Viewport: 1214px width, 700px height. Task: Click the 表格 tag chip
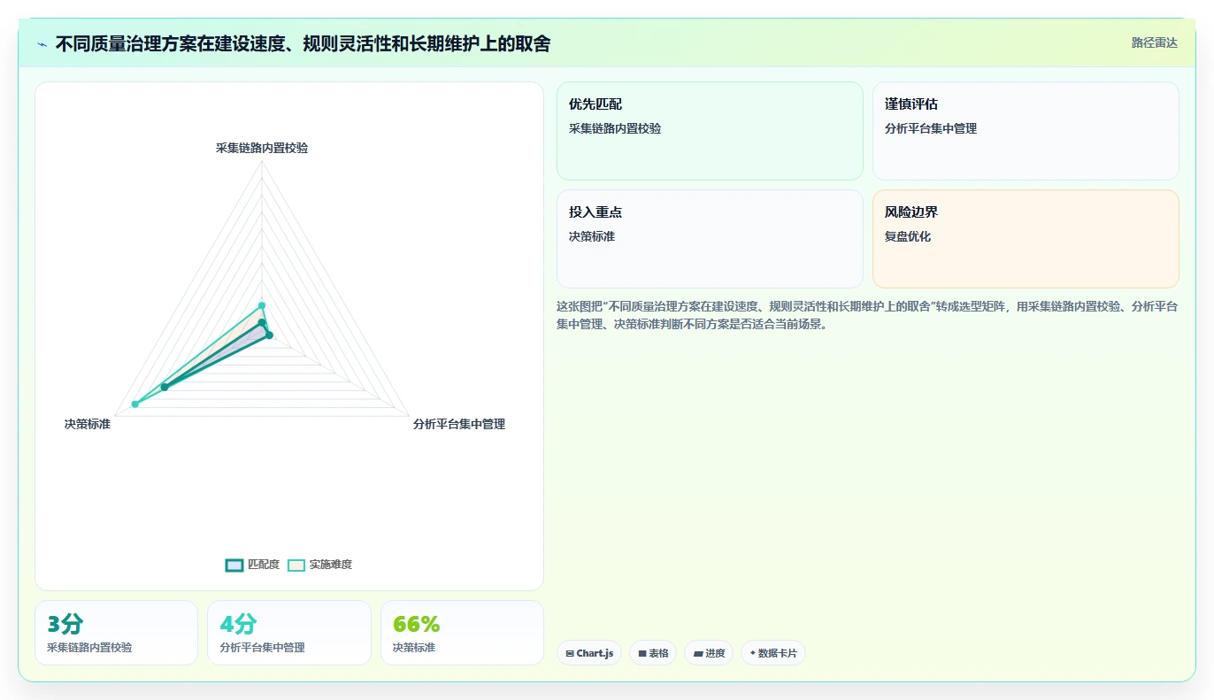pos(653,653)
